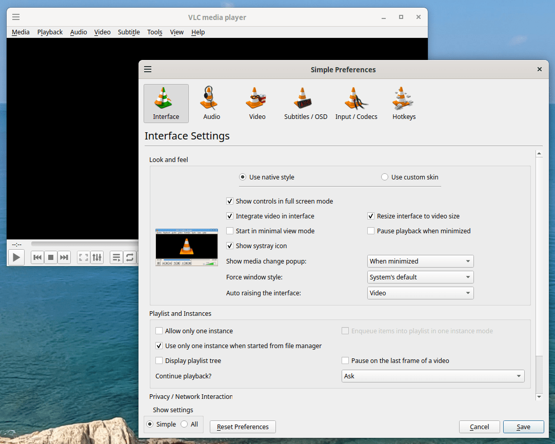Open the Video menu in menu bar
Viewport: 555px width, 444px height.
click(x=102, y=32)
